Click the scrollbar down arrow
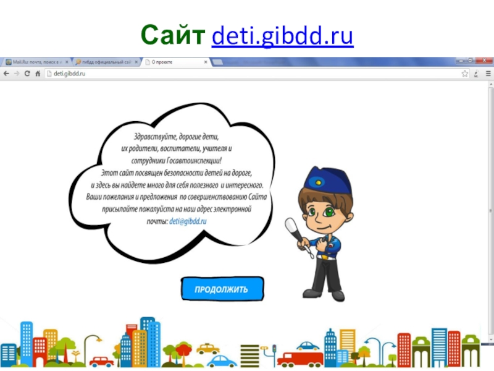The height and width of the screenshot is (371, 494). (x=491, y=339)
